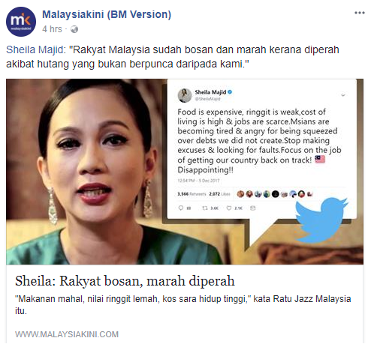This screenshot has height=344, width=368.
Task: Click the row of retweeter avatars
Action: tap(275, 194)
